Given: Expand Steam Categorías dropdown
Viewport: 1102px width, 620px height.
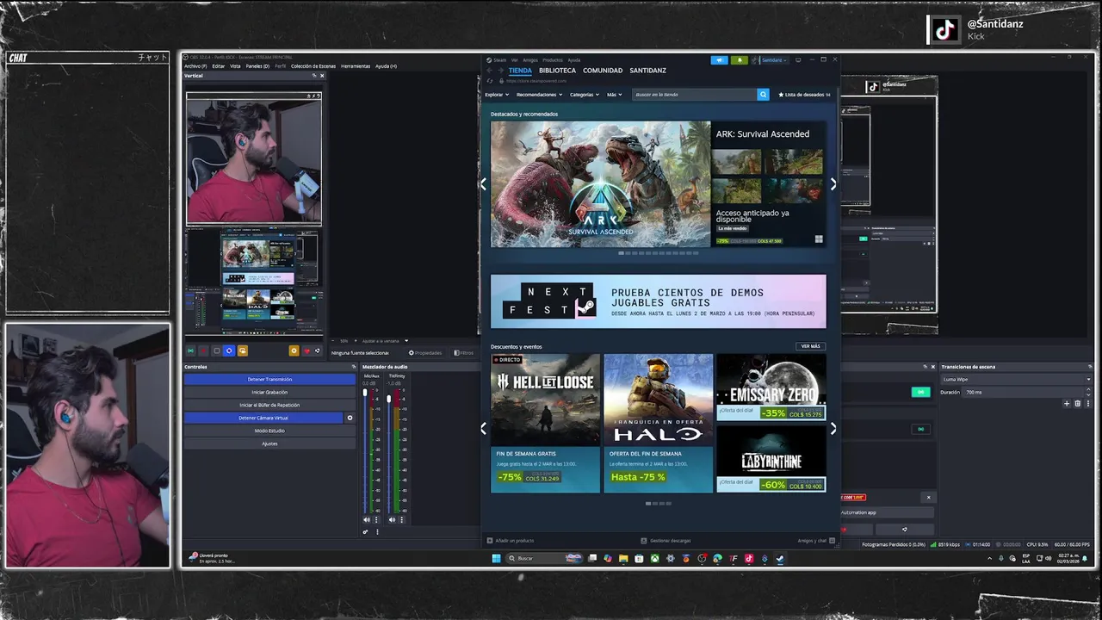Looking at the screenshot, I should click(584, 95).
